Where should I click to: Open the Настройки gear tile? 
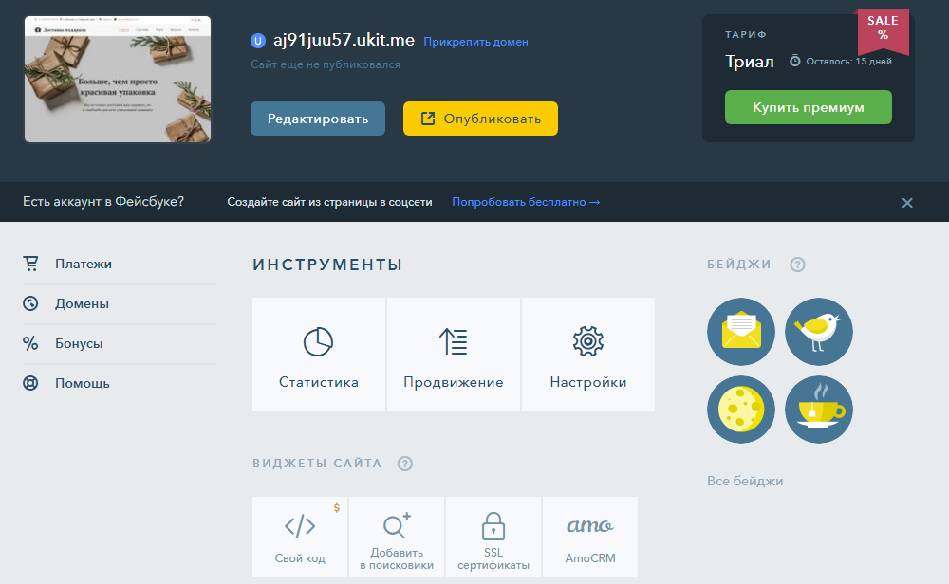(x=588, y=355)
